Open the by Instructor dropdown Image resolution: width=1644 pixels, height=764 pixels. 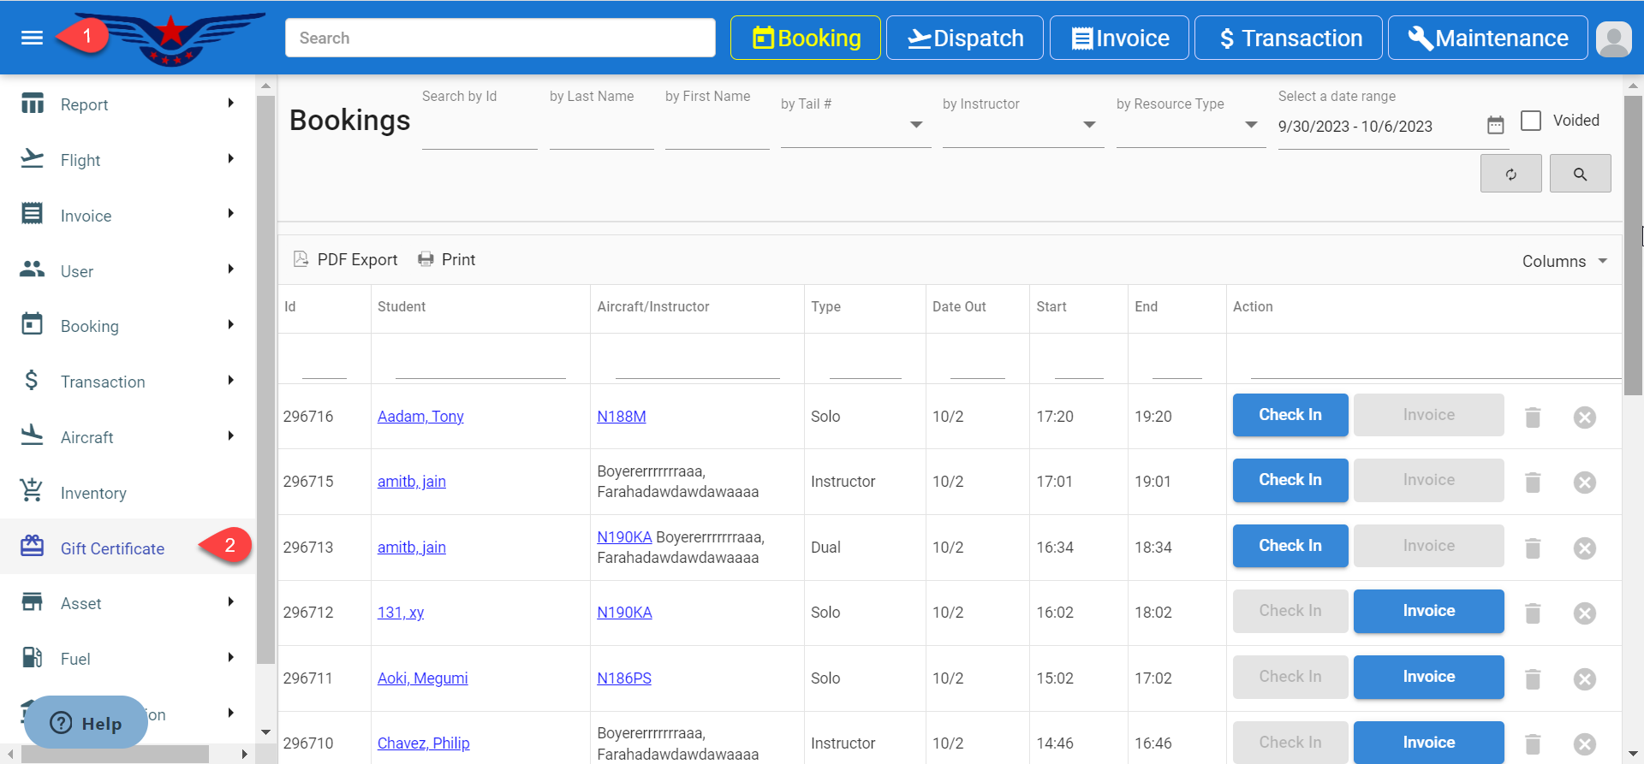pyautogui.click(x=1088, y=125)
